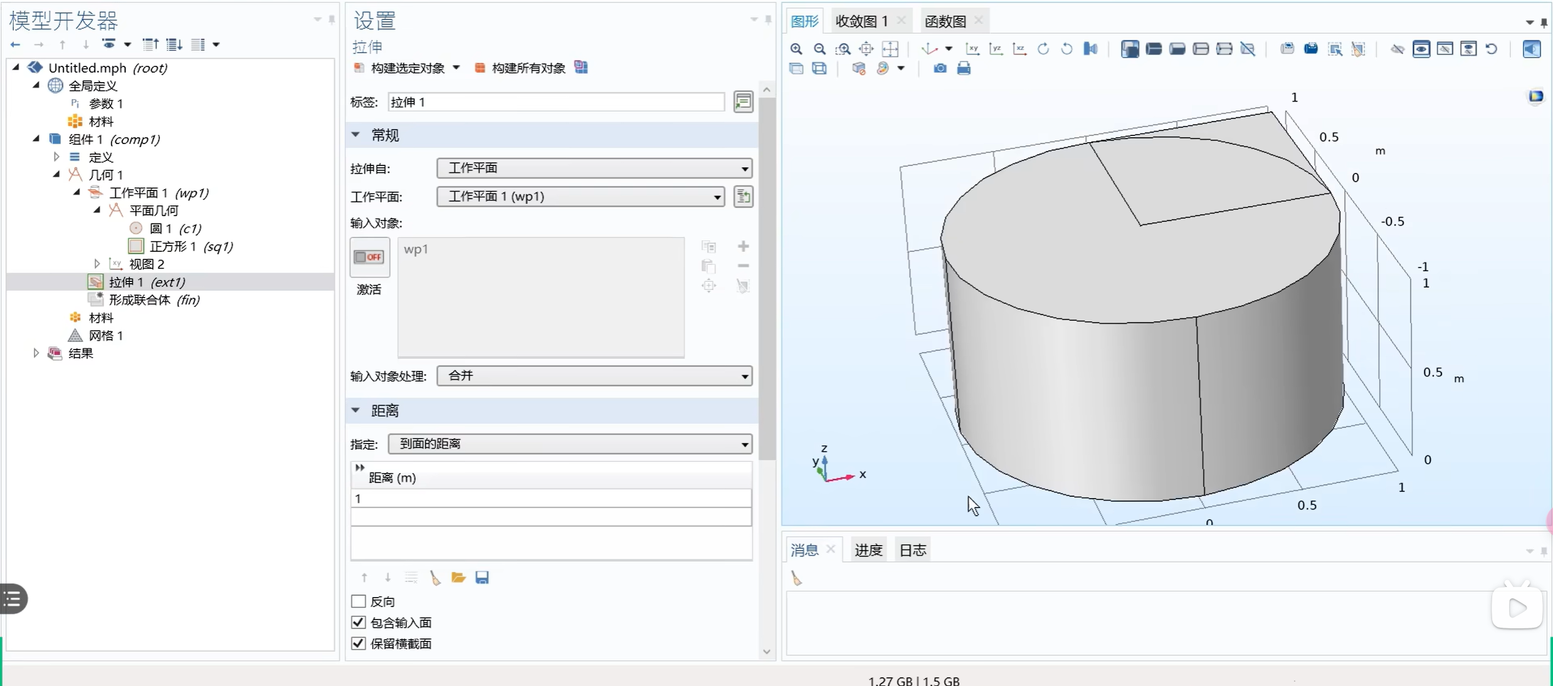The image size is (1553, 686).
Task: Switch to the 收敛图 1 tab
Action: point(861,21)
